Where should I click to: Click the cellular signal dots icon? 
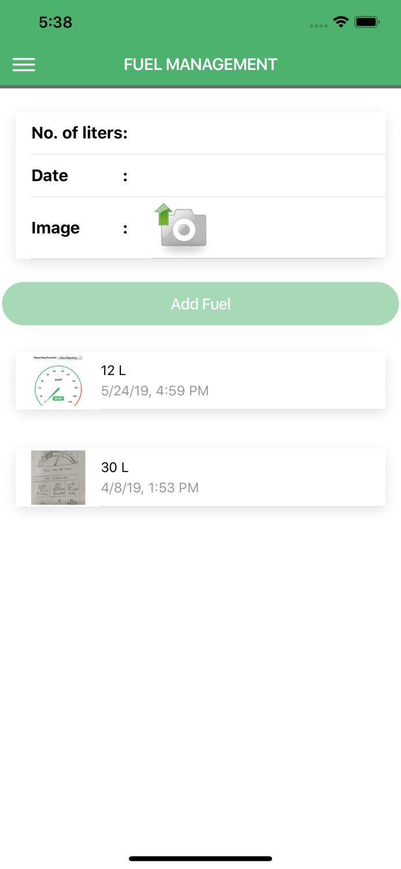point(318,25)
